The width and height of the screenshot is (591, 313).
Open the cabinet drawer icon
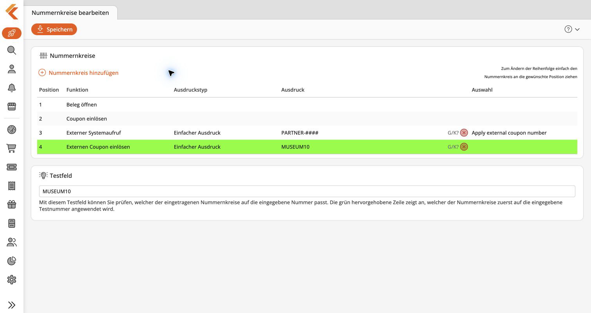[x=12, y=223]
